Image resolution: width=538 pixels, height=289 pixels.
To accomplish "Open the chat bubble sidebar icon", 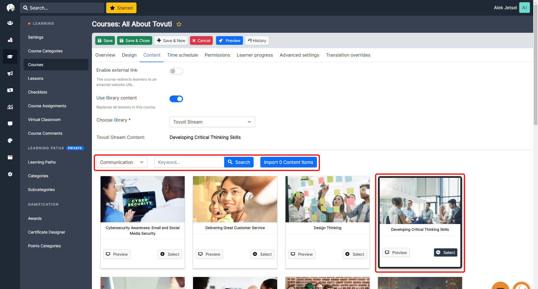I will tap(10, 124).
